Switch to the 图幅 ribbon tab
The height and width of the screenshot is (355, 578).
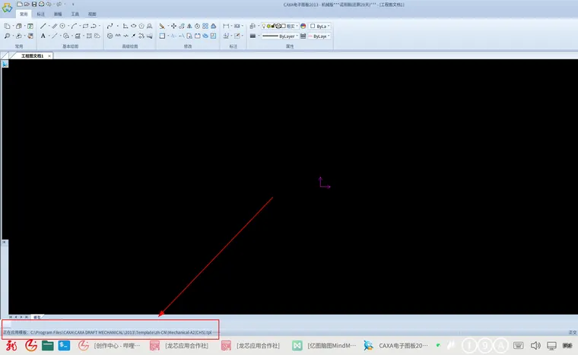(x=58, y=14)
